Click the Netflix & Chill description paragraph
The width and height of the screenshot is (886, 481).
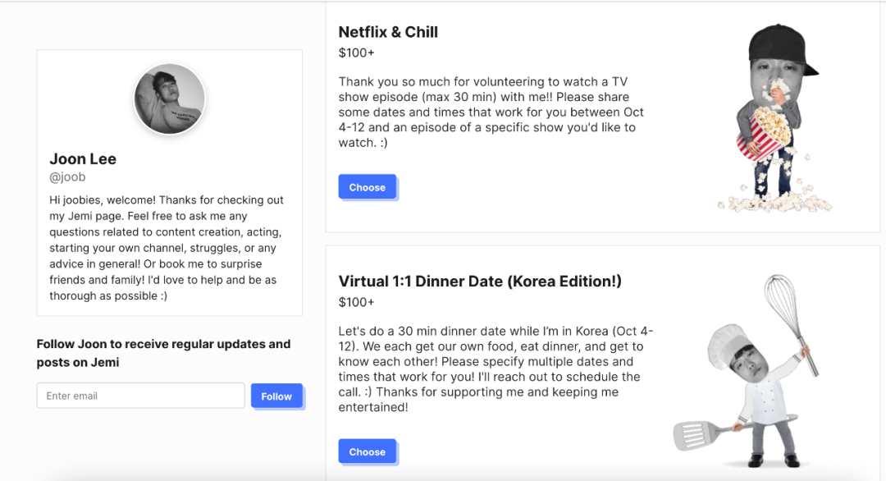(x=492, y=112)
